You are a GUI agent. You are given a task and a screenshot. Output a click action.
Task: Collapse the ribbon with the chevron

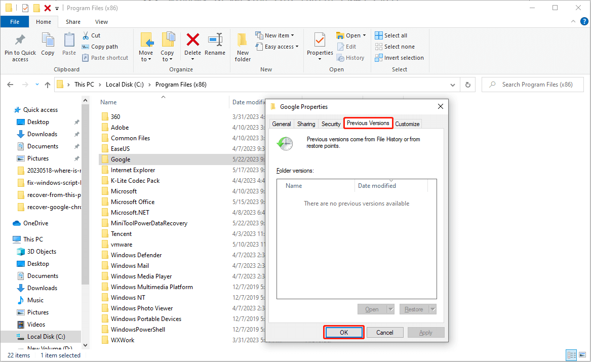pyautogui.click(x=573, y=21)
